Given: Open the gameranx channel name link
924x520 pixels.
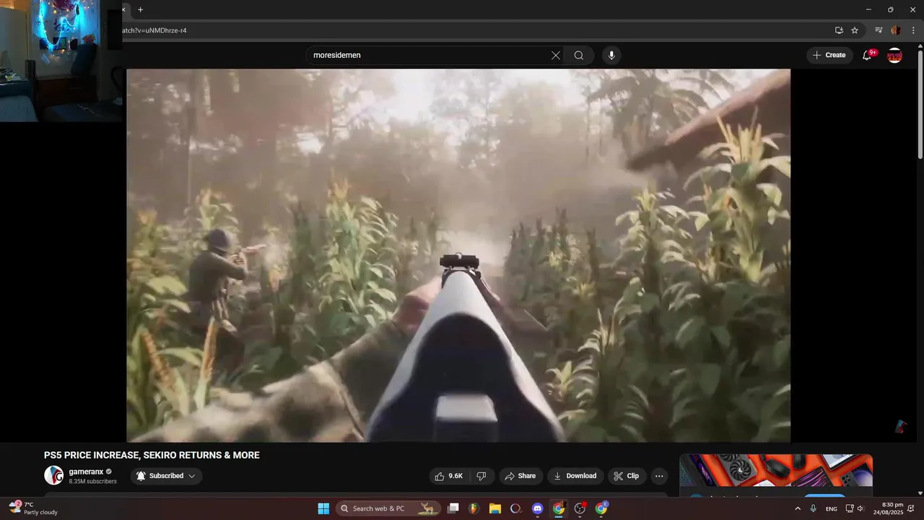Looking at the screenshot, I should coord(86,472).
